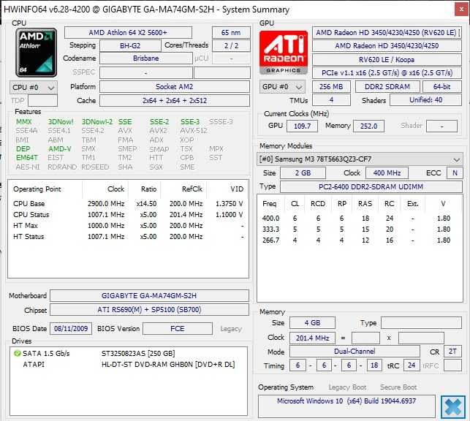Click the PCIe v1.1 x16 bus field
The image size is (470, 421).
pyautogui.click(x=387, y=73)
